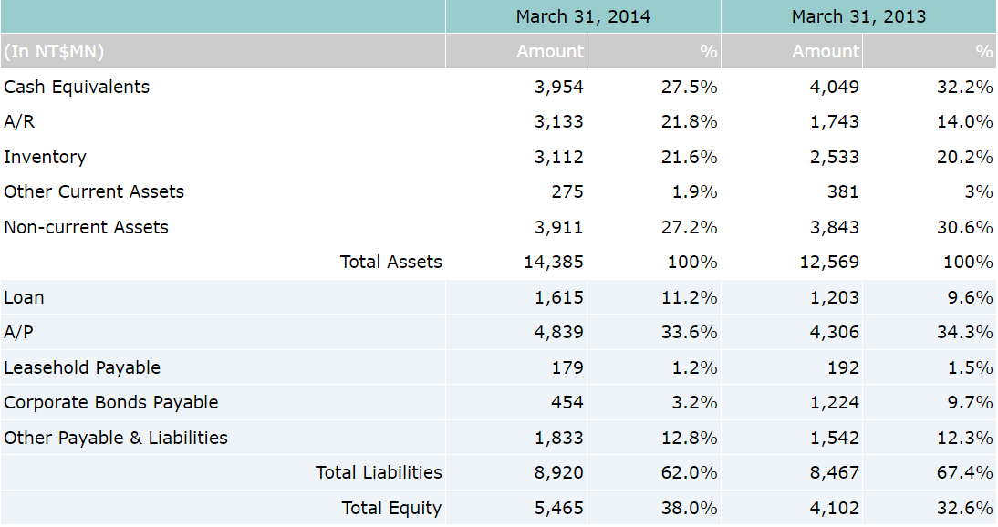Select the Other Payable & Liabilities label
The height and width of the screenshot is (527, 998).
tap(116, 438)
